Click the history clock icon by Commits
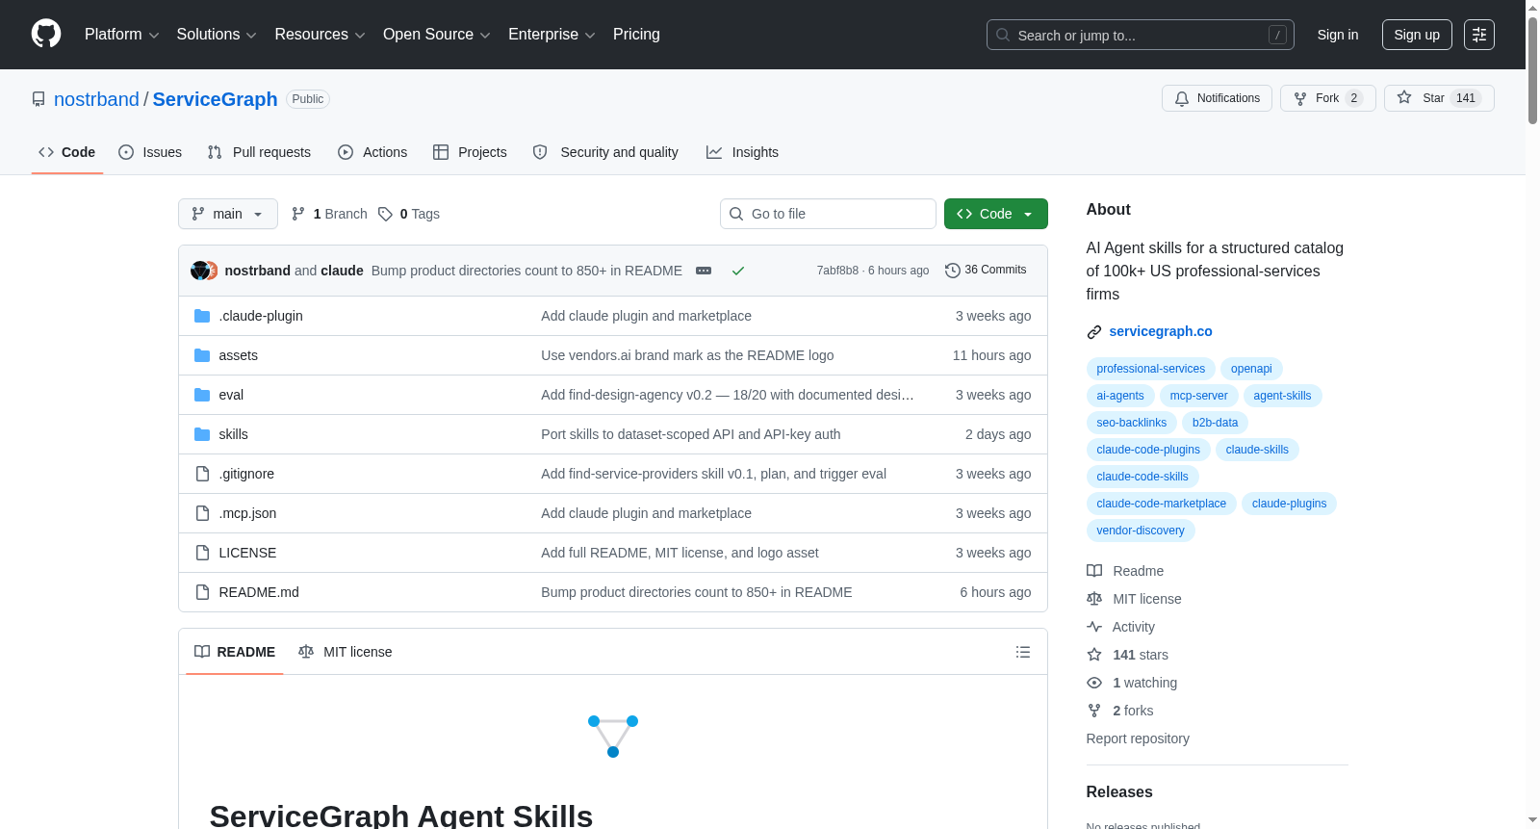Screen dimensions: 1540x829 click(953, 271)
